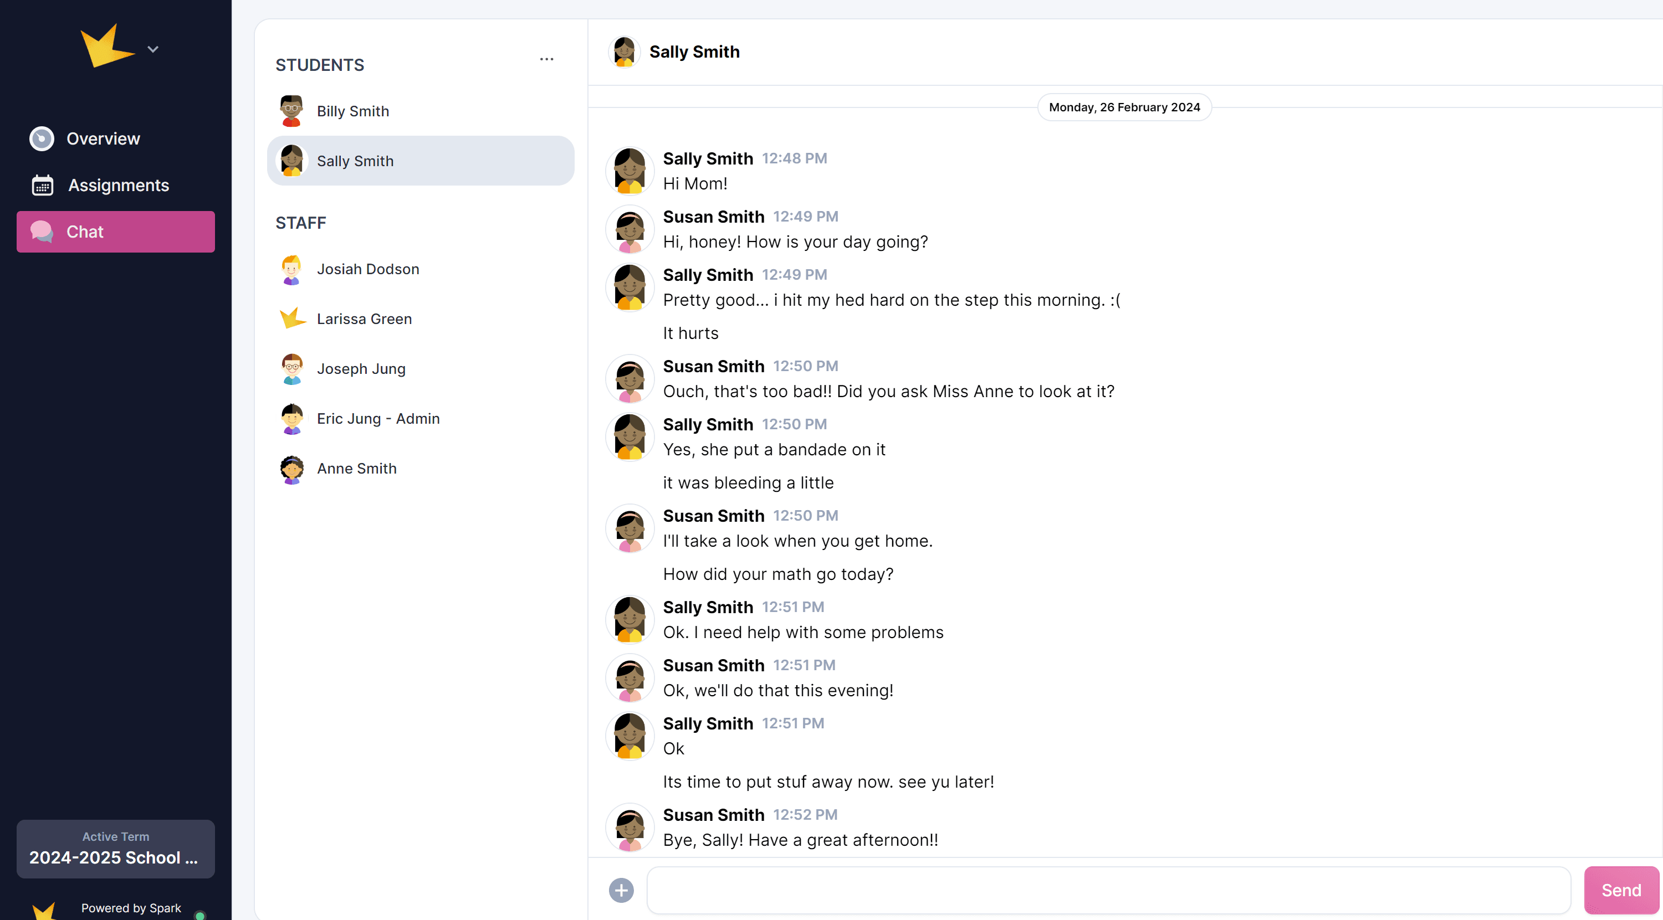1663x920 pixels.
Task: Open the Assignments calendar icon
Action: tap(43, 185)
